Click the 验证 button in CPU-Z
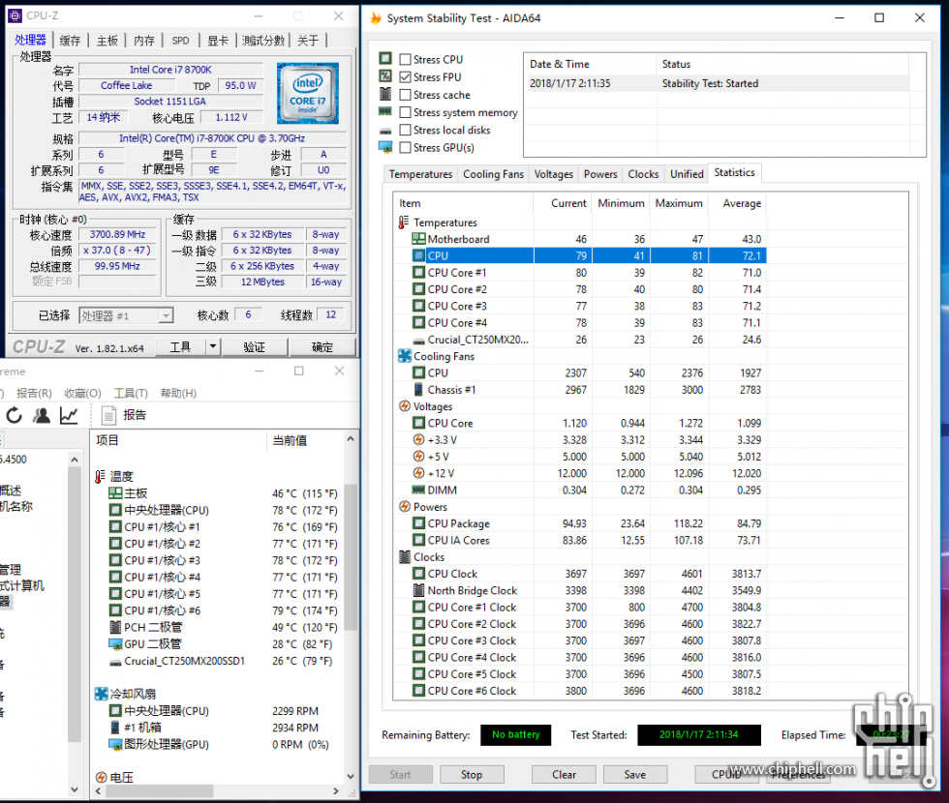The image size is (949, 803). point(254,347)
